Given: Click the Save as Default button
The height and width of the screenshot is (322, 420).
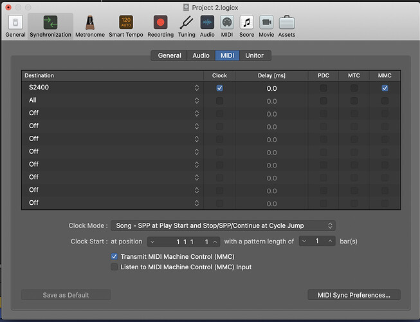Looking at the screenshot, I should (x=66, y=295).
